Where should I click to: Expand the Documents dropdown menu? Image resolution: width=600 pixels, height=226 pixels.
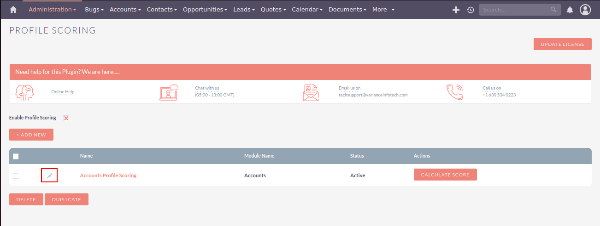347,9
